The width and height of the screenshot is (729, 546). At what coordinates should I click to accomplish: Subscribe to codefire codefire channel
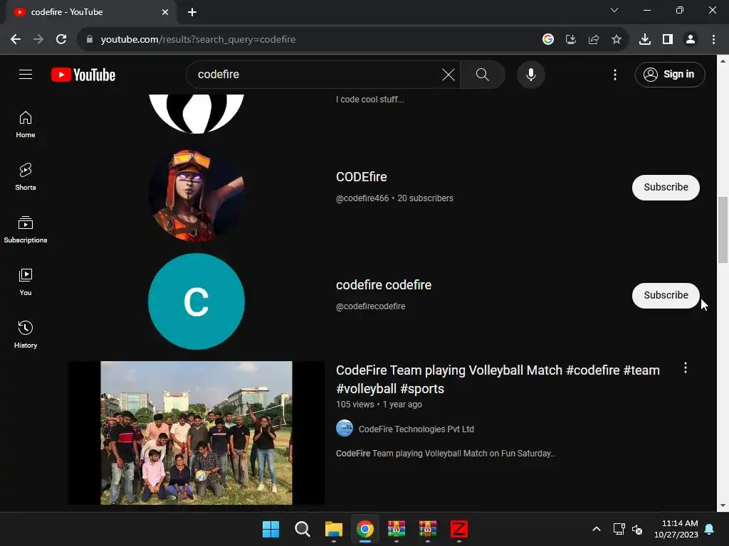(666, 295)
